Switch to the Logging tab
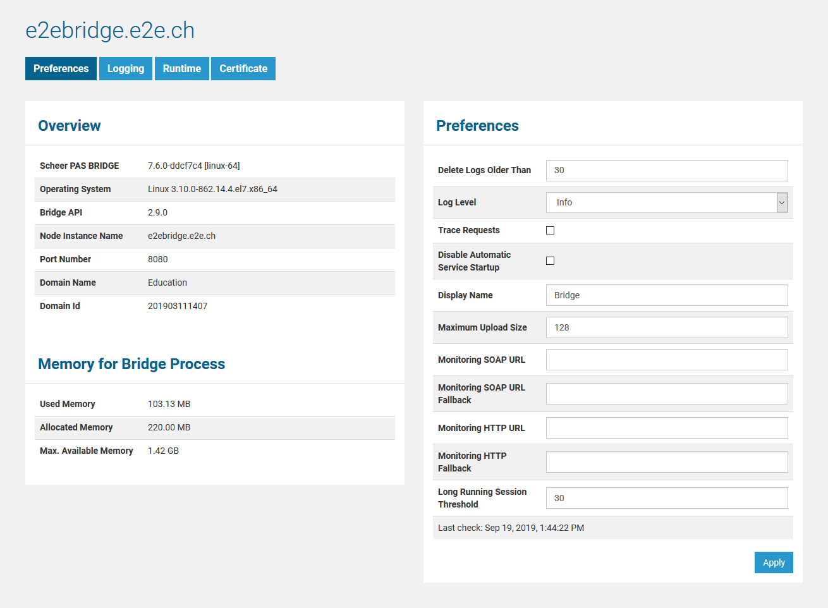The height and width of the screenshot is (608, 828). point(125,68)
